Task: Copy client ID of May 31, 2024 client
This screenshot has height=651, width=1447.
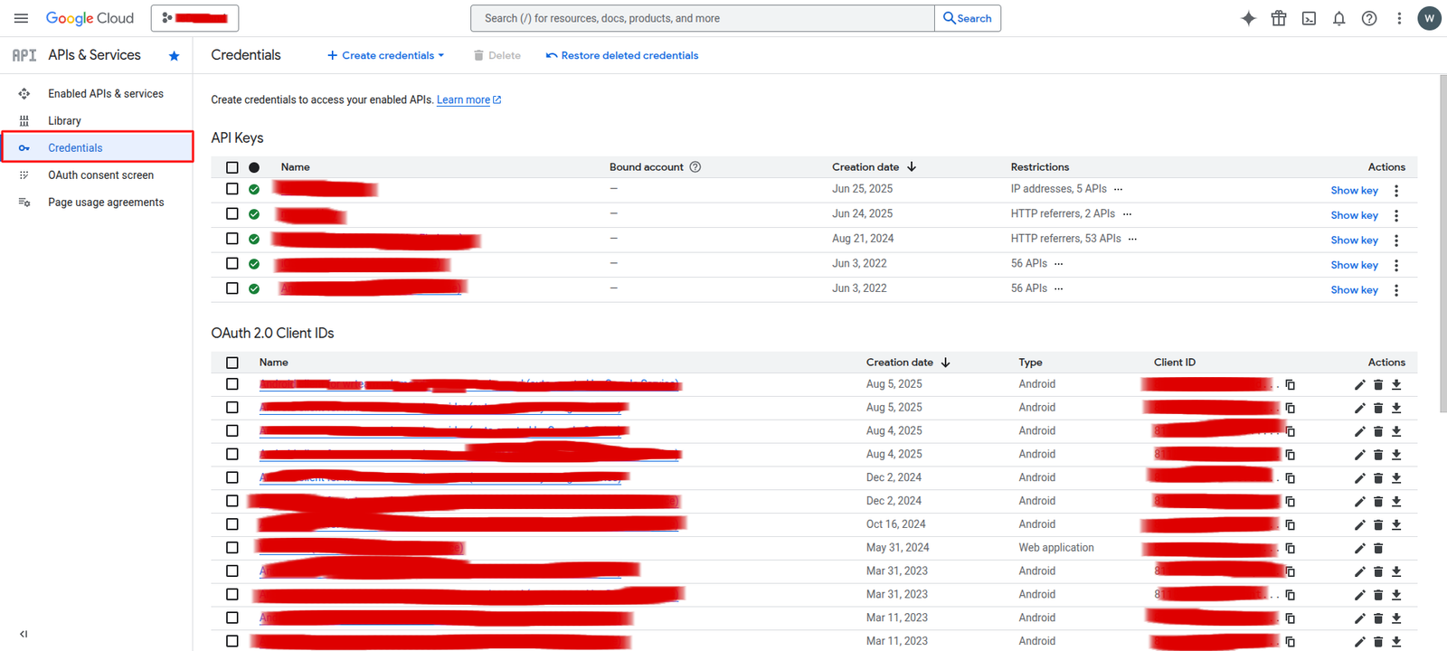Action: click(1290, 548)
